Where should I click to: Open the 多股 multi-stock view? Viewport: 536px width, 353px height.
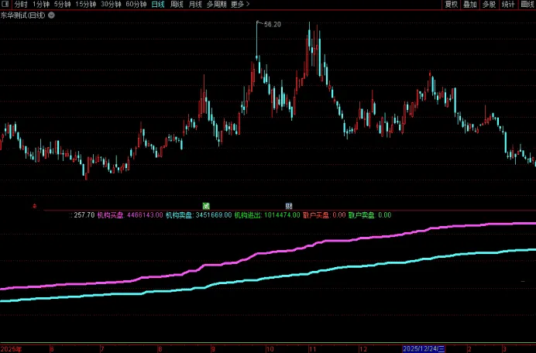pos(489,5)
